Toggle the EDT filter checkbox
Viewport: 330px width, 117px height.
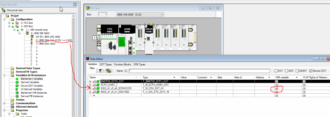click(276, 71)
